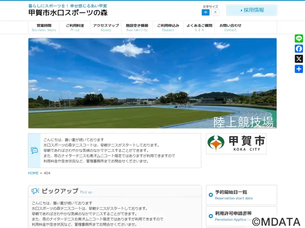This screenshot has height=228, width=305.
Task: Share page on Facebook icon
Action: coord(299,49)
